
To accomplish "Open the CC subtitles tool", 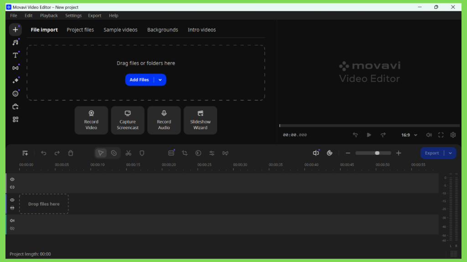I will click(171, 153).
